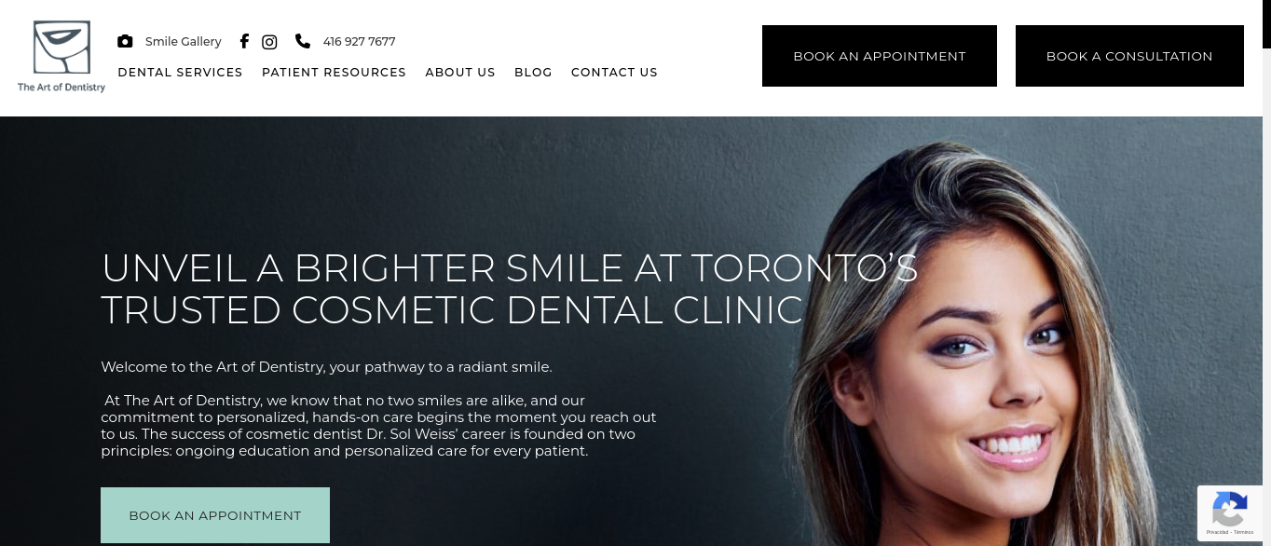Click the vertical page scrollbar
Screen dimensions: 1271x546
click(1266, 273)
